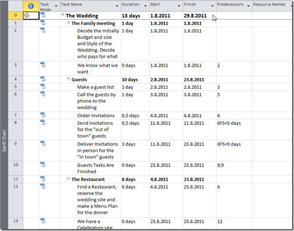Collapse The Family meeting task group
The width and height of the screenshot is (294, 231).
(x=69, y=23)
